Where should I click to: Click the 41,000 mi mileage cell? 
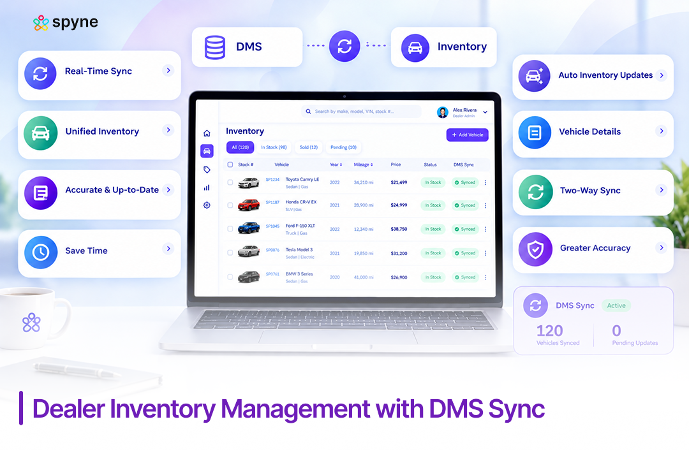click(x=364, y=277)
